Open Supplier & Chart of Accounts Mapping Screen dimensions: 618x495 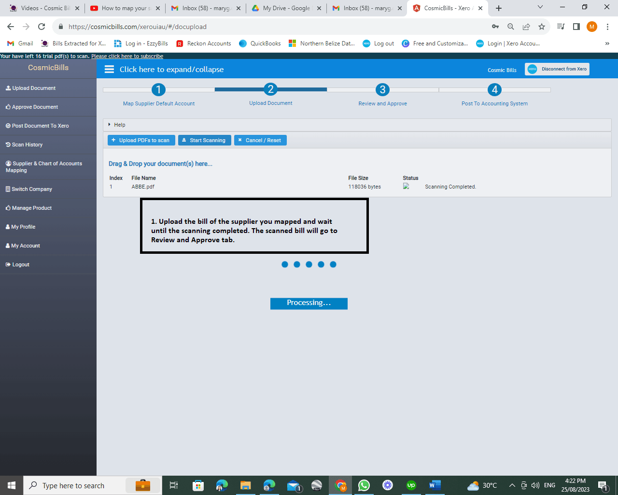tap(48, 167)
